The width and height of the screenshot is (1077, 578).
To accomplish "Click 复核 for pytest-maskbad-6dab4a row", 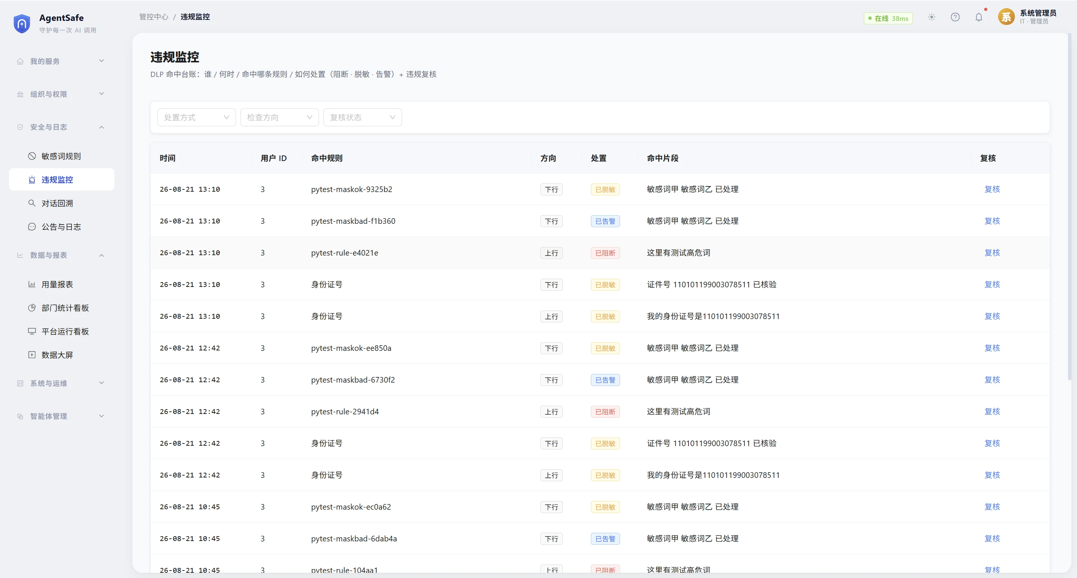I will pos(992,538).
